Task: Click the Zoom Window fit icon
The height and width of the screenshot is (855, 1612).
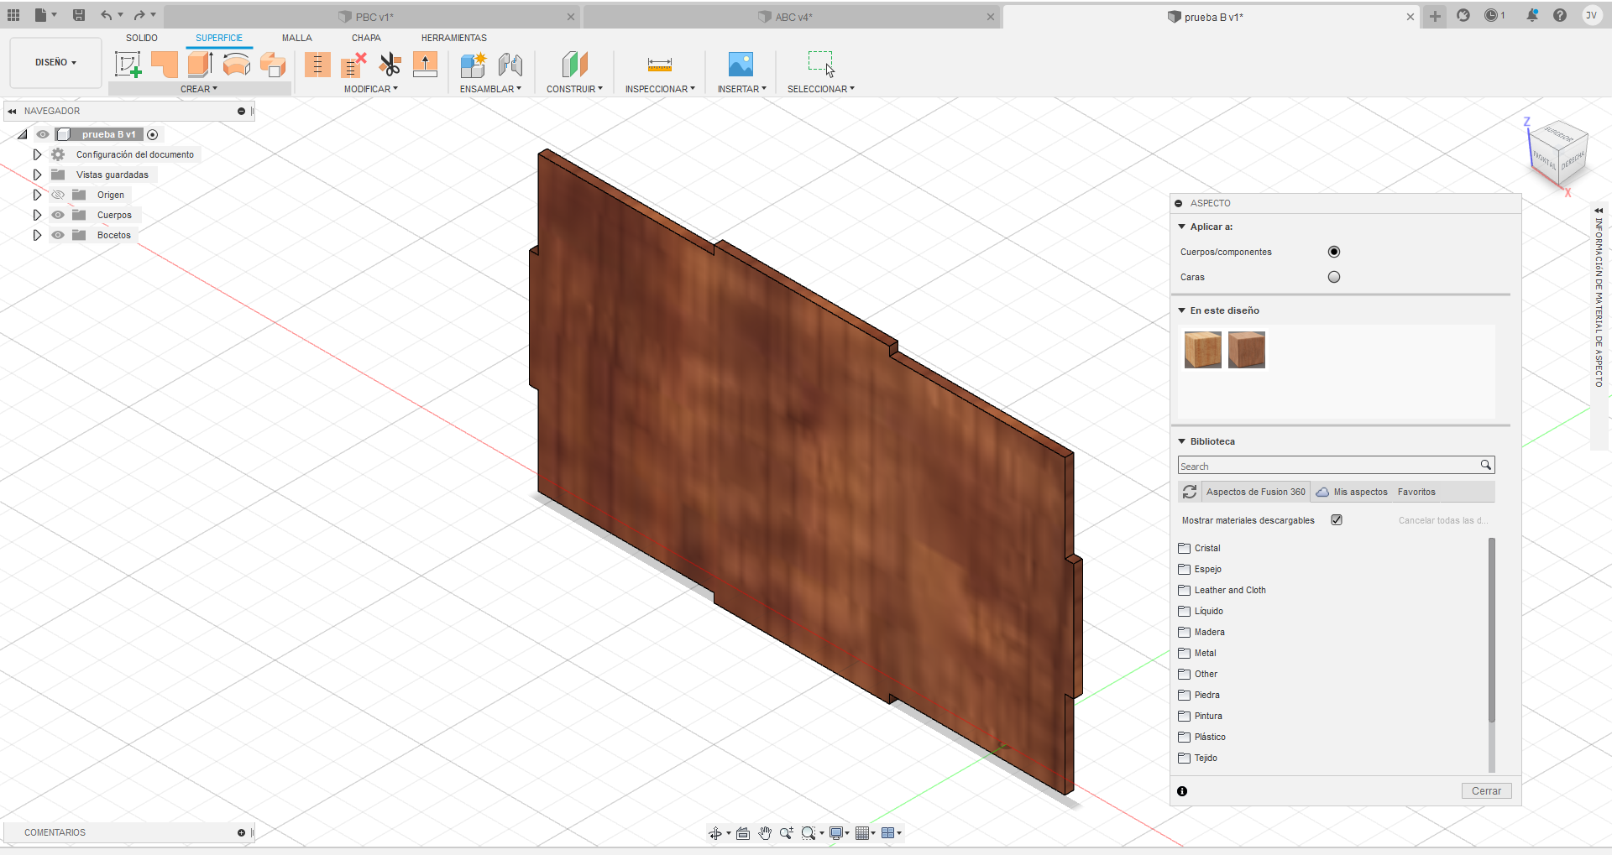Action: click(x=809, y=833)
